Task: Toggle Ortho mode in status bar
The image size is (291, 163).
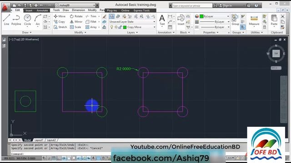Action: (x=59, y=158)
